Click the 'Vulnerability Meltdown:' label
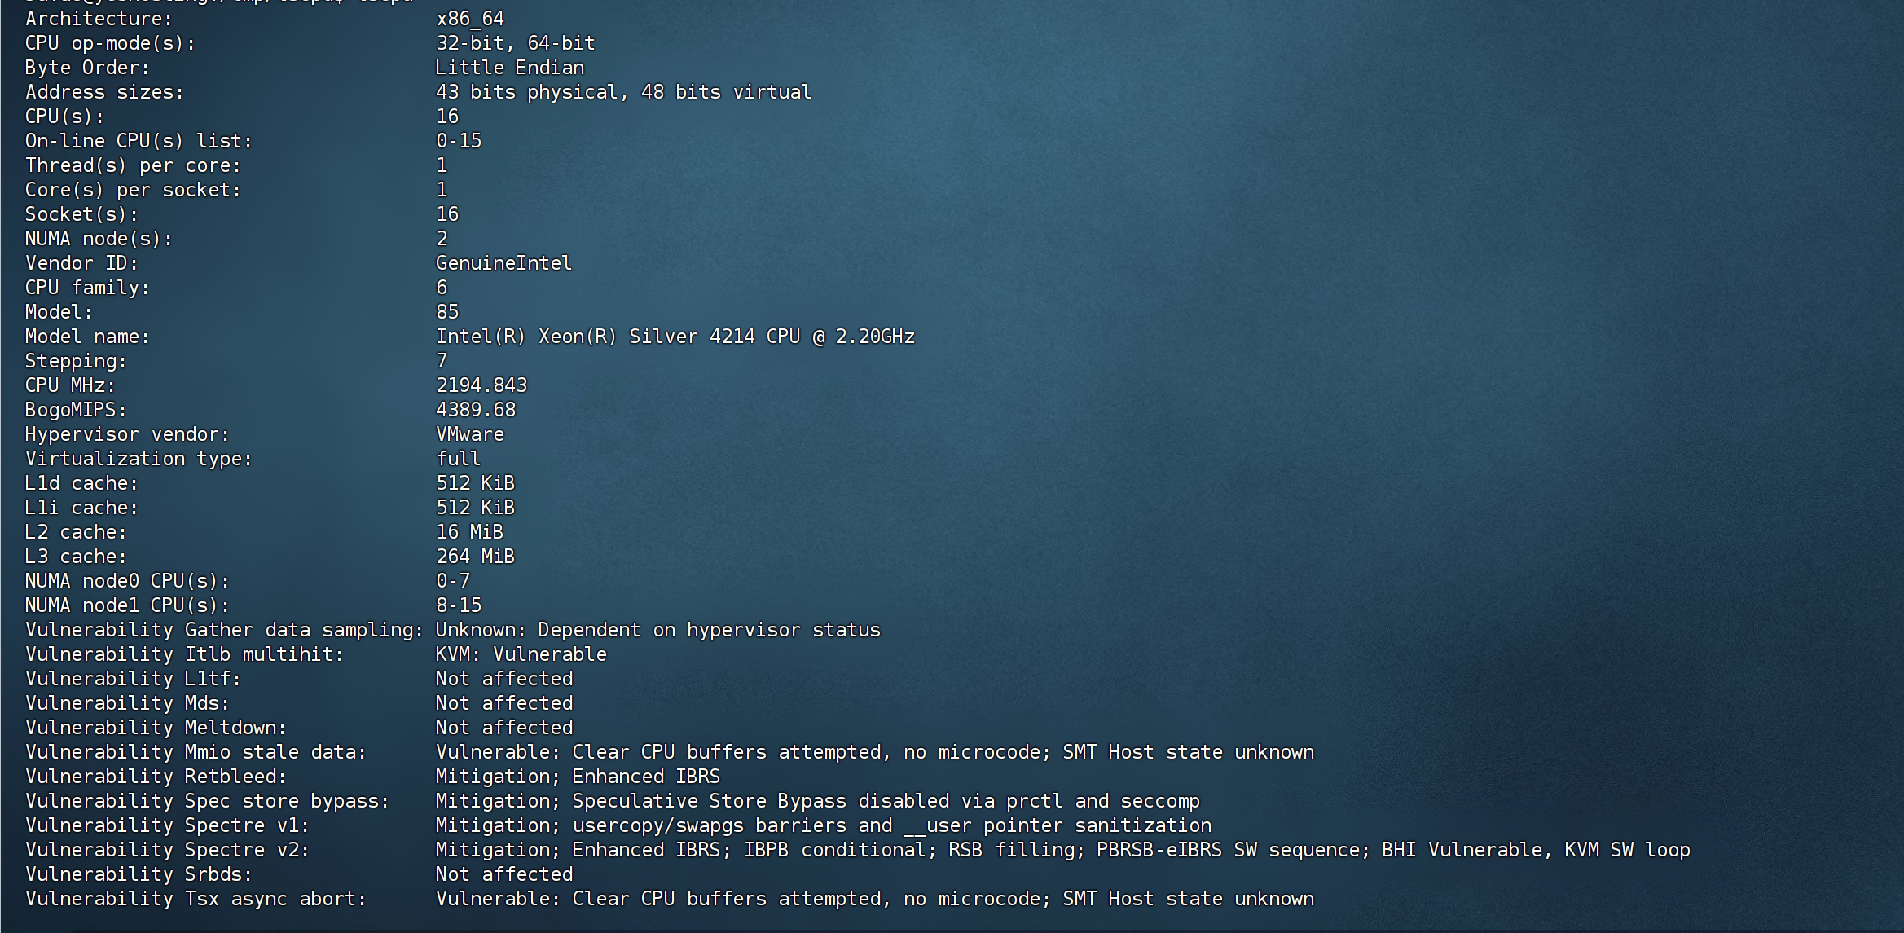Image resolution: width=1904 pixels, height=933 pixels. pos(156,728)
